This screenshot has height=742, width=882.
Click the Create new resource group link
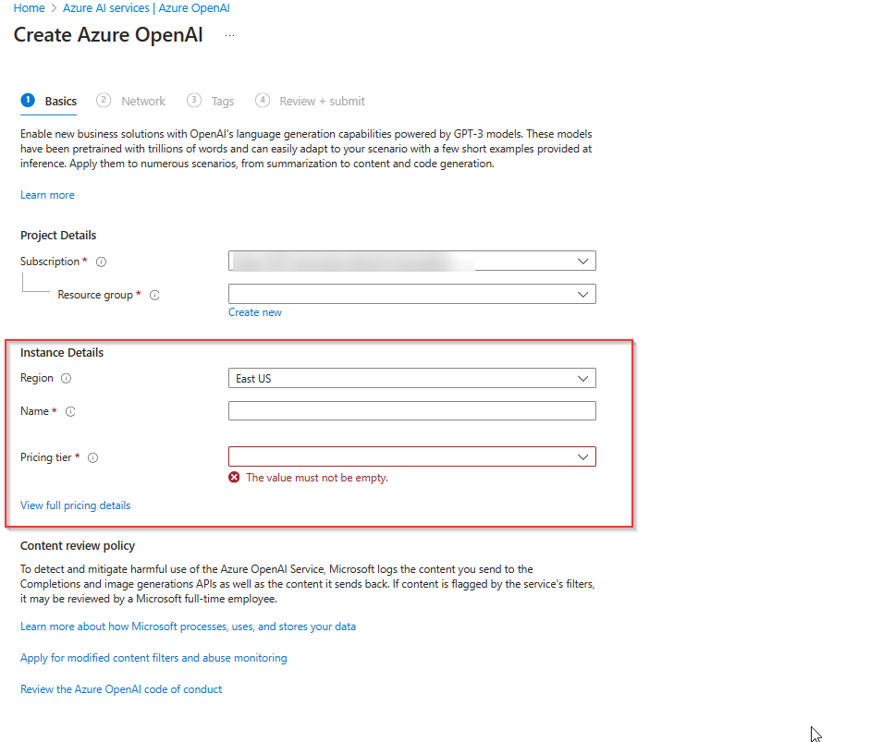(255, 312)
